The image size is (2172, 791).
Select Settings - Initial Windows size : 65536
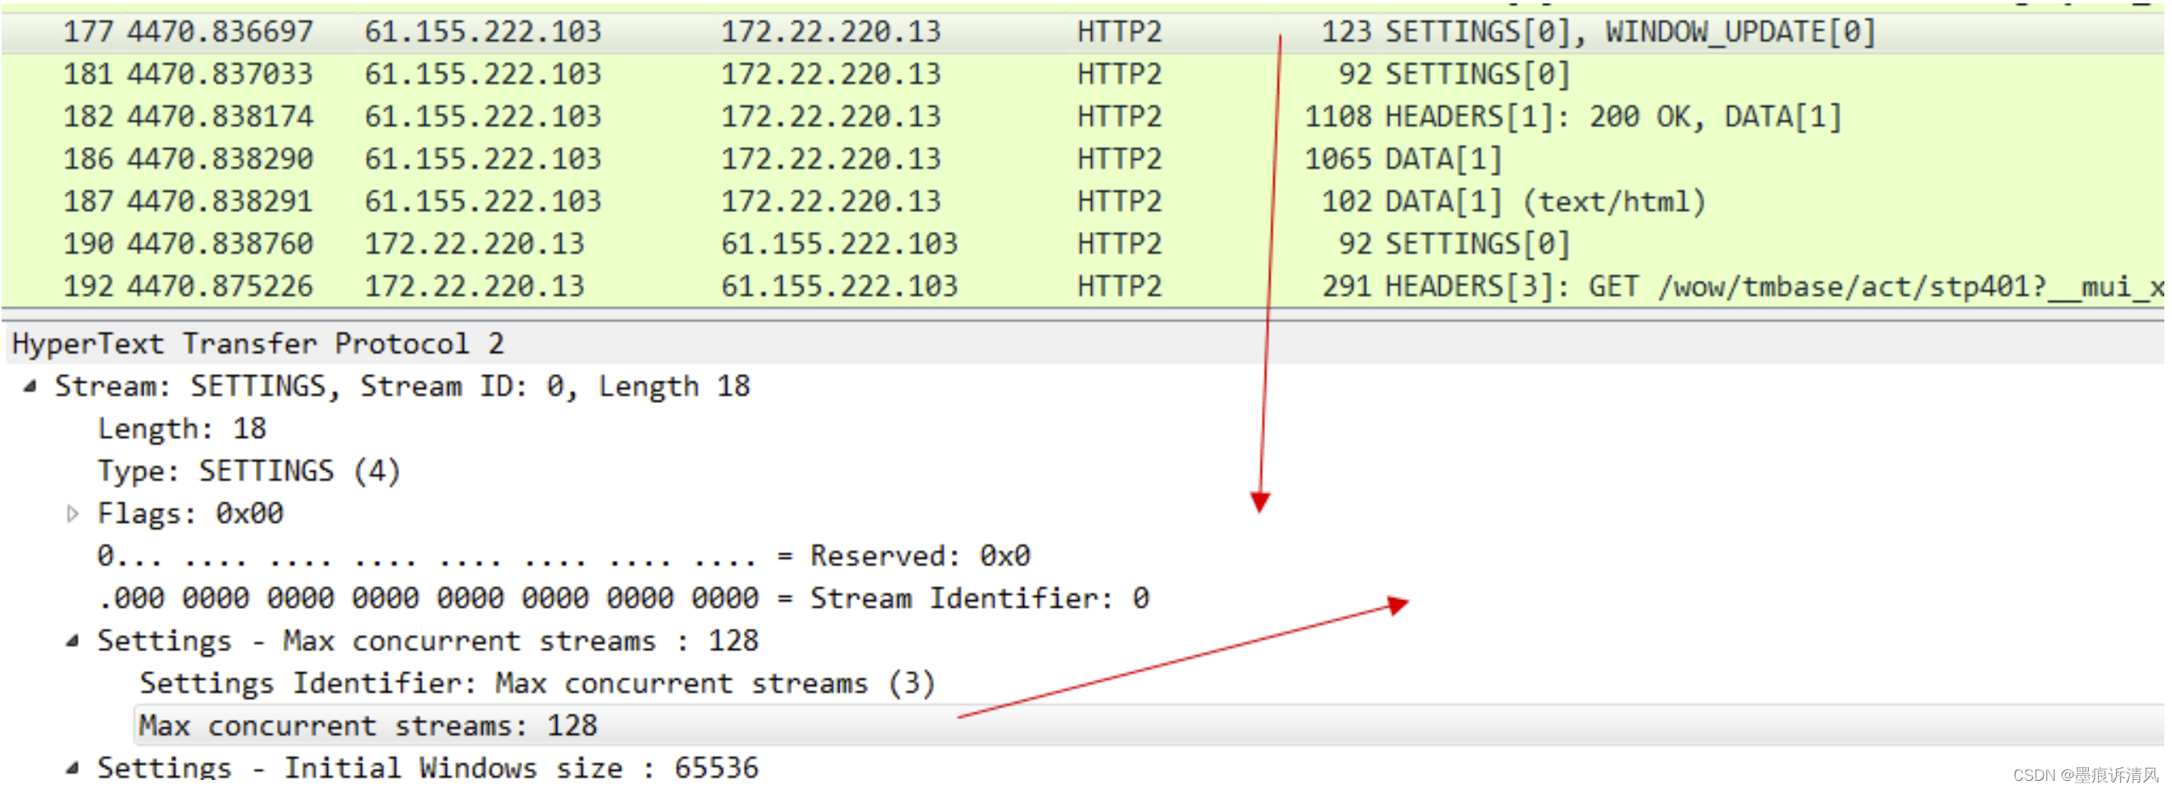coord(425,768)
